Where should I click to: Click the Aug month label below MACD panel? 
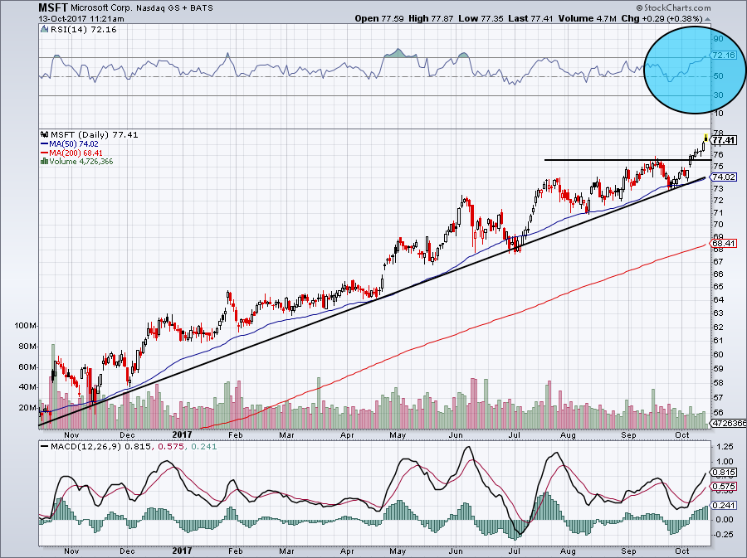tap(568, 551)
